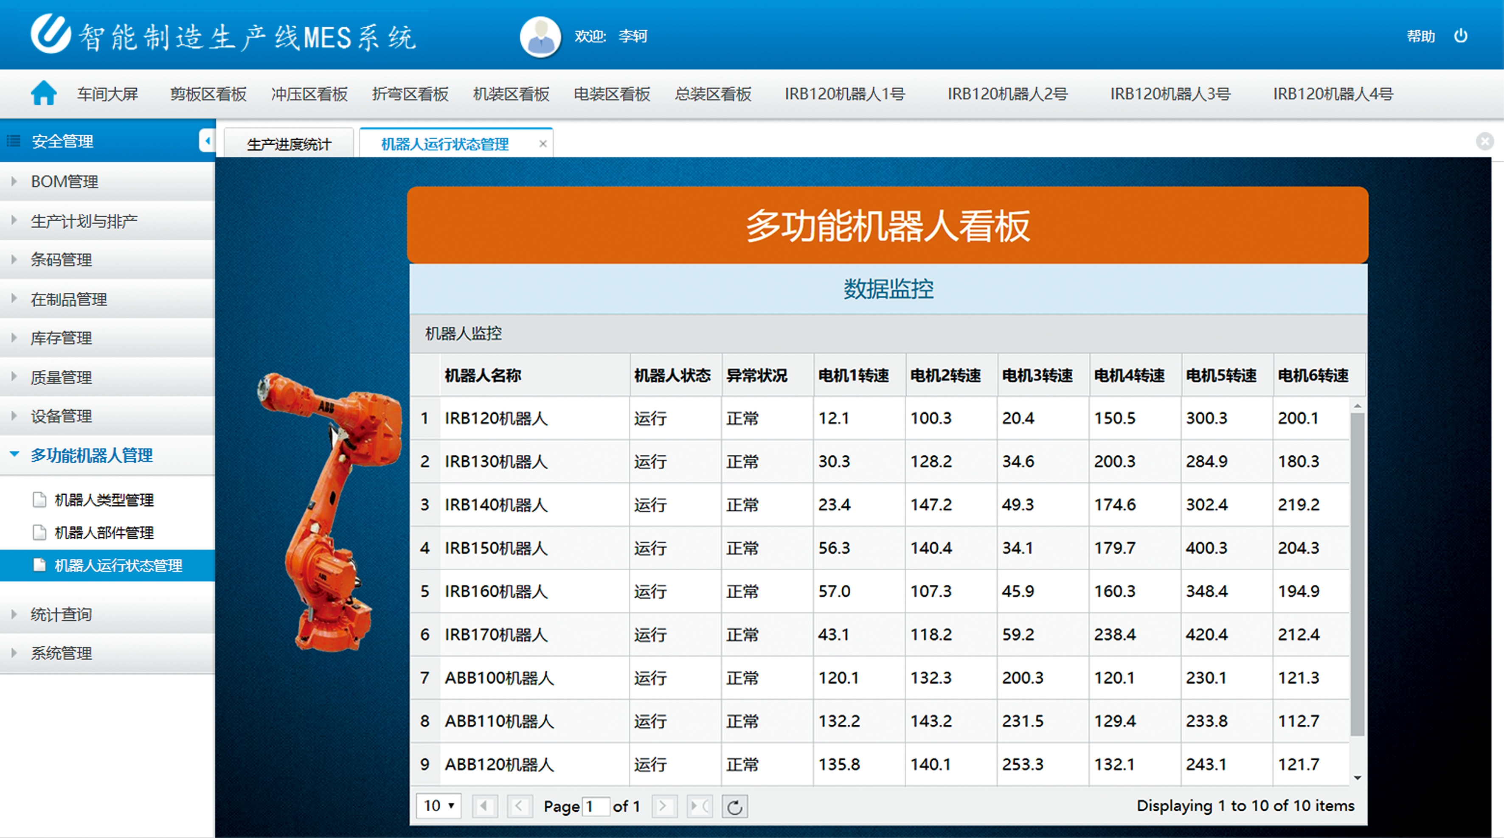Click scrollbar down arrow in robot table
Image resolution: width=1504 pixels, height=838 pixels.
tap(1358, 777)
